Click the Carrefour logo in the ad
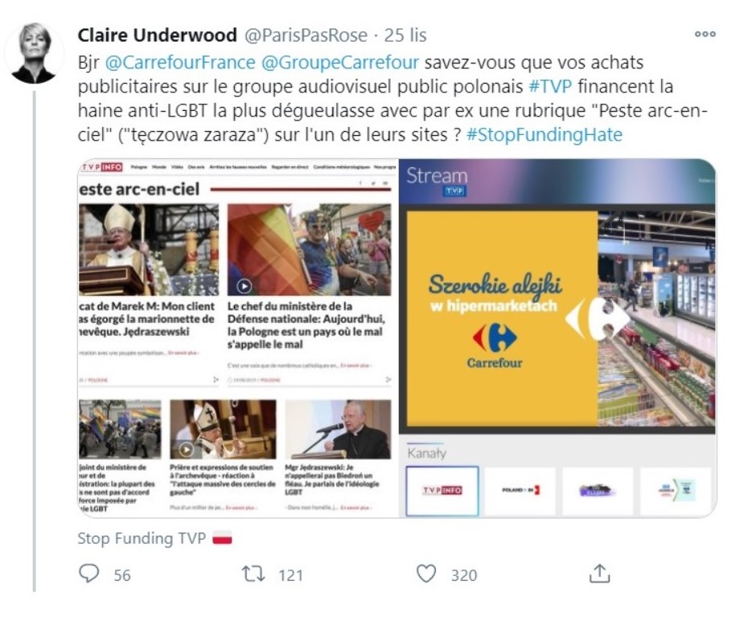 [x=495, y=345]
